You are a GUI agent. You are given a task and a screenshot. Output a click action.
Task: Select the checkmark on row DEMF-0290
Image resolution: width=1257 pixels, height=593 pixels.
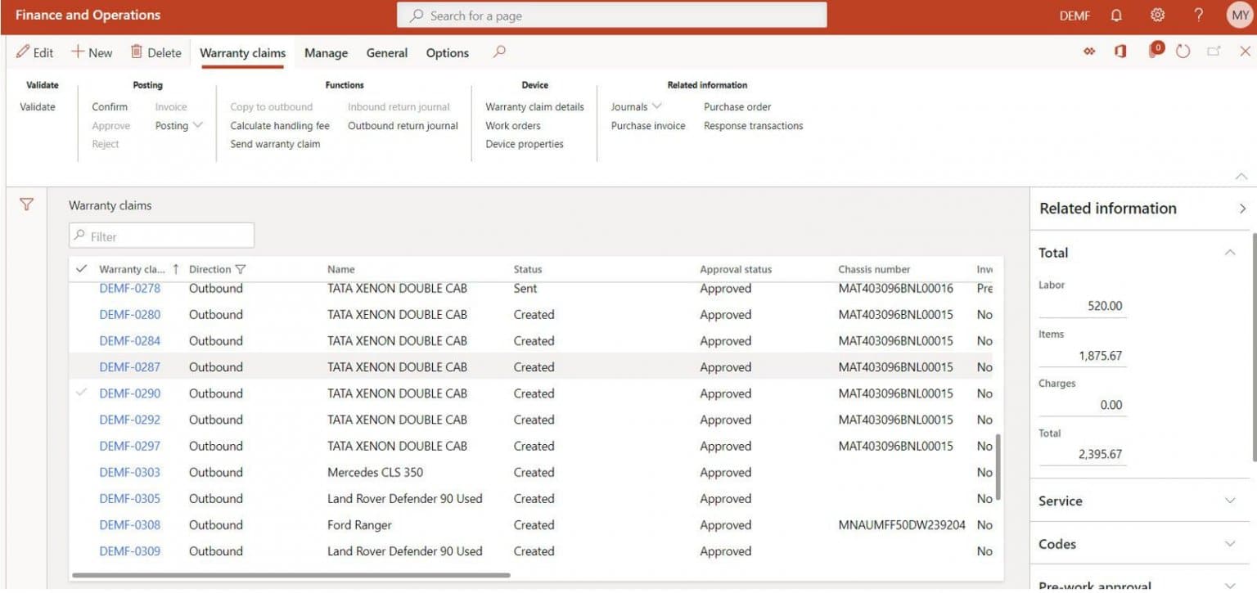point(80,393)
